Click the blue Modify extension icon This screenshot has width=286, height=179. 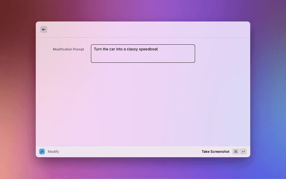point(42,152)
